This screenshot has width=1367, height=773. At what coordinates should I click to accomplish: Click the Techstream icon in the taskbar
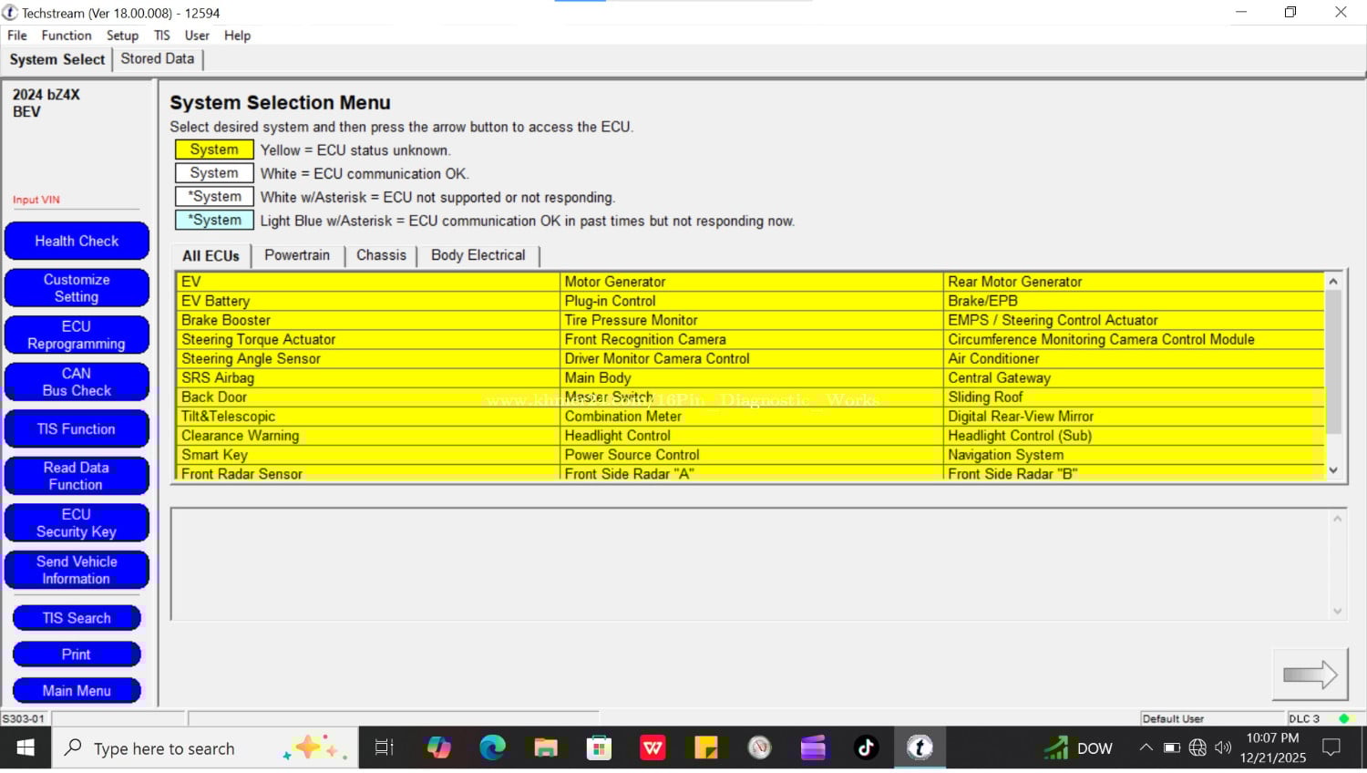tap(920, 748)
